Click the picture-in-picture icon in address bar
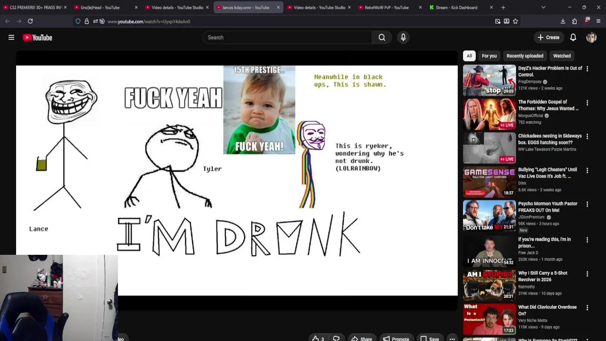Viewport: 606px width, 341px height. tap(498, 21)
